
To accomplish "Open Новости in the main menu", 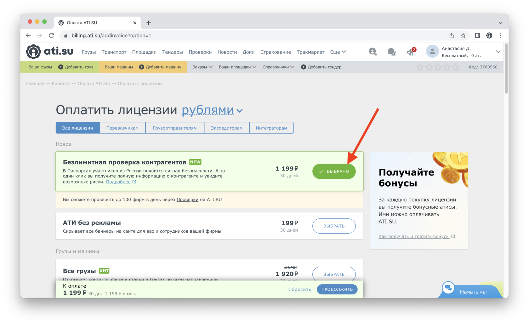I will [227, 52].
